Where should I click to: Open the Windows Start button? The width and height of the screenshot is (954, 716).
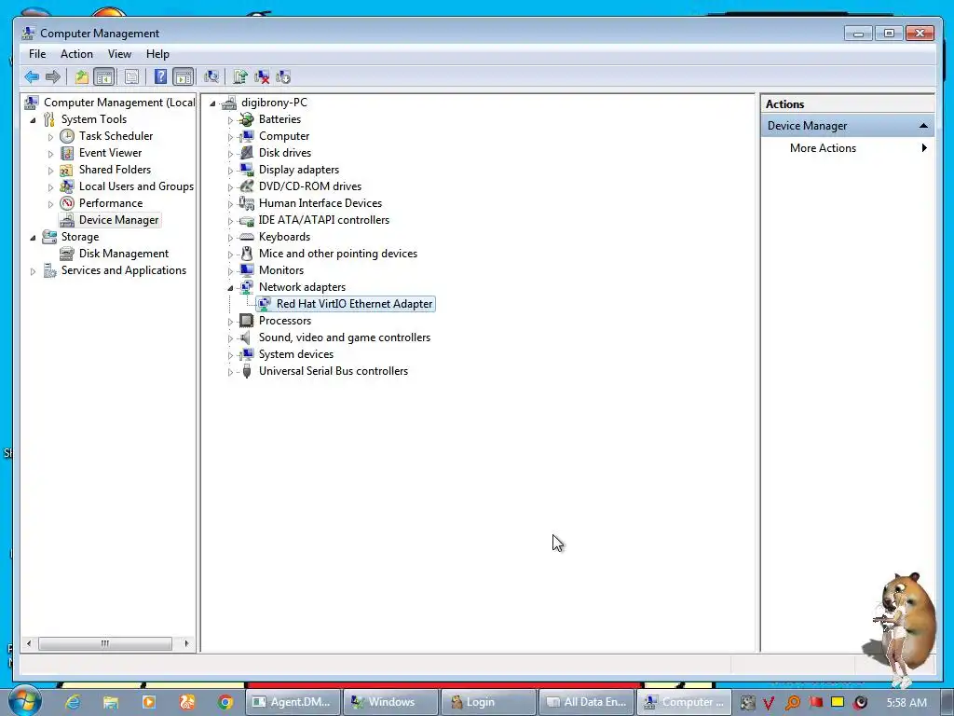(24, 701)
